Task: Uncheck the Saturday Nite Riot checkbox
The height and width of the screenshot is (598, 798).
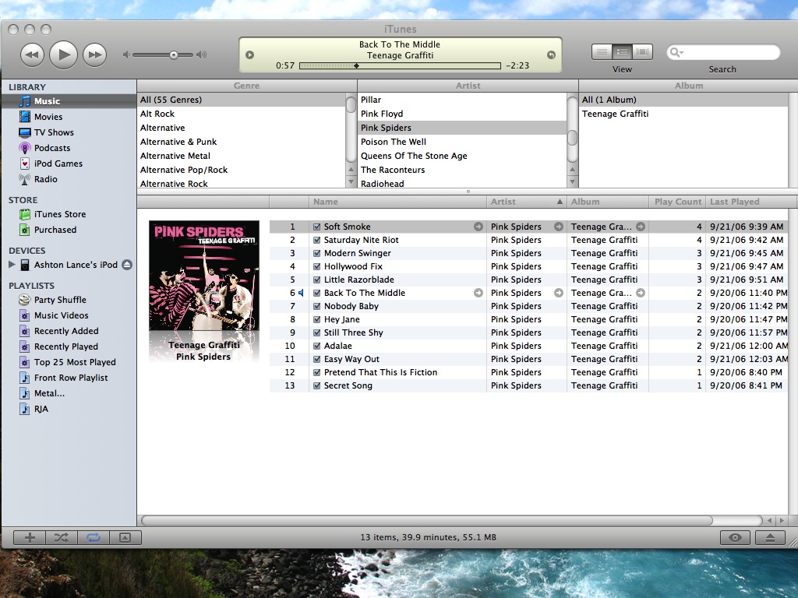Action: 316,240
